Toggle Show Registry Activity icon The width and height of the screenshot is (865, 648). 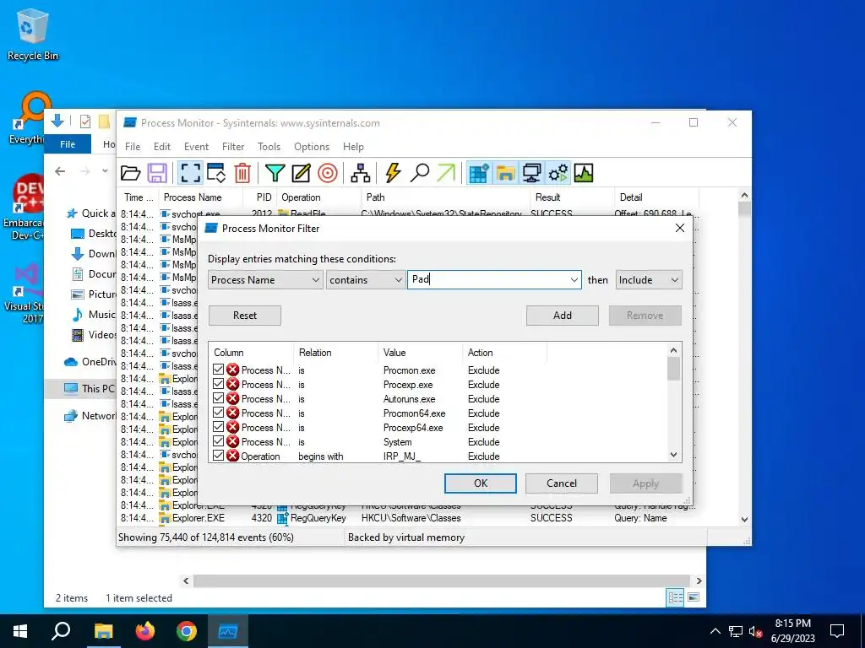point(479,173)
